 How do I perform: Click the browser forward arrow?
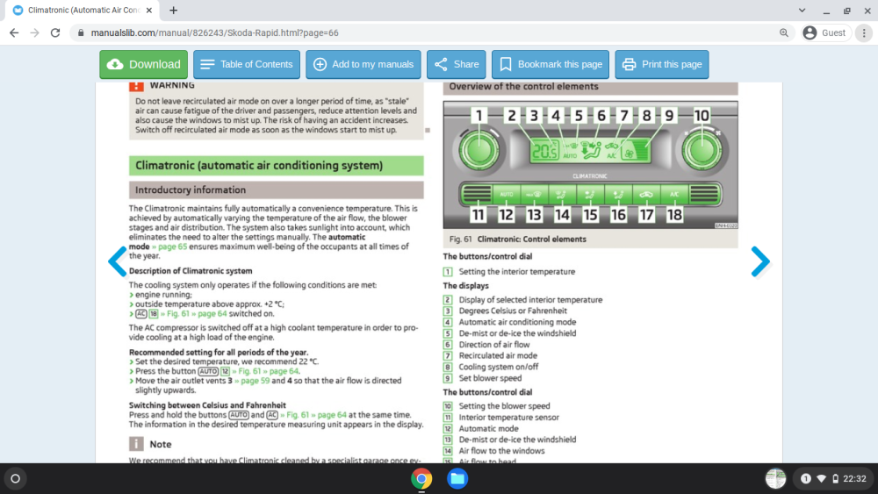(35, 33)
